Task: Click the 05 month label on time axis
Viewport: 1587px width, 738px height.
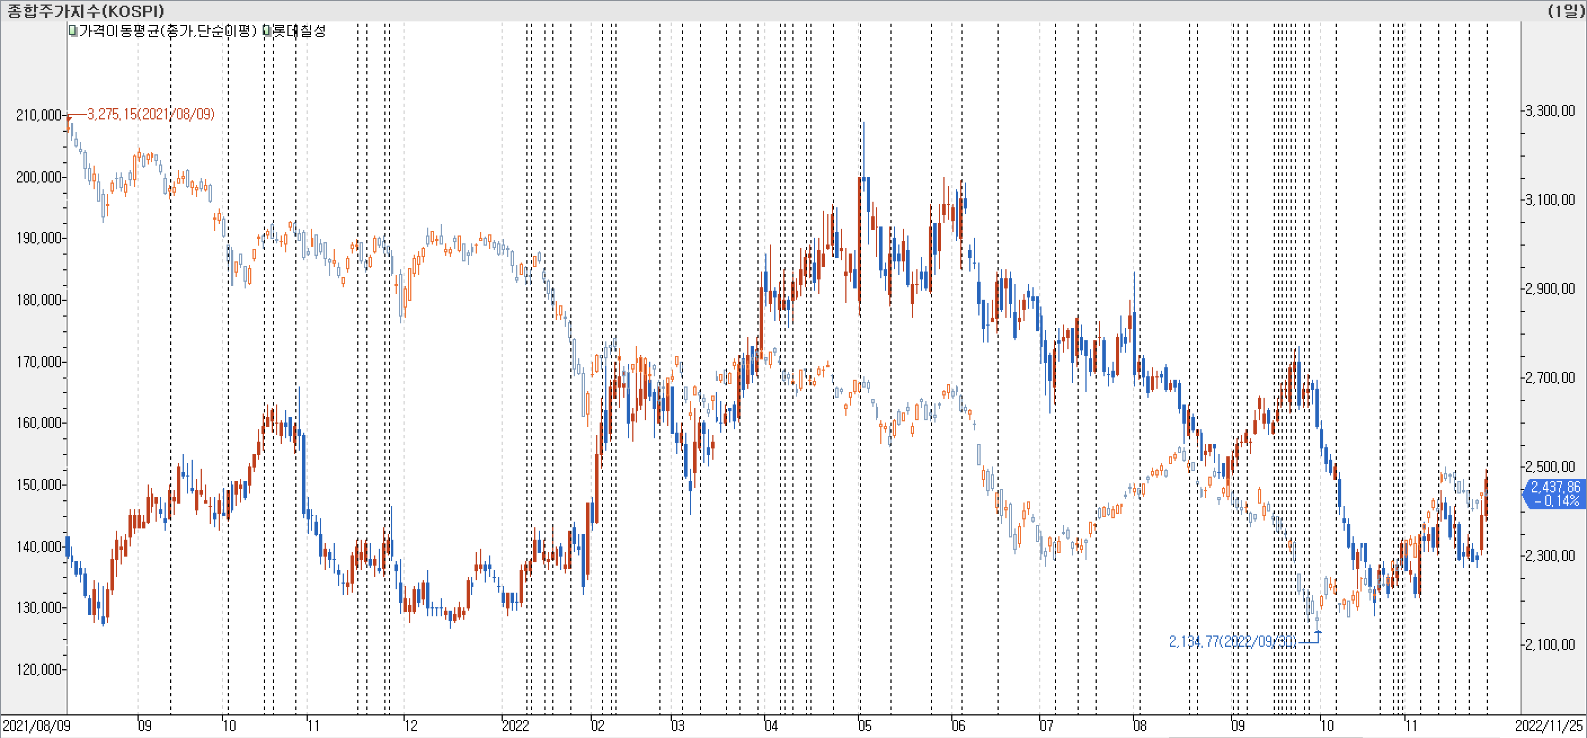Action: 865,726
